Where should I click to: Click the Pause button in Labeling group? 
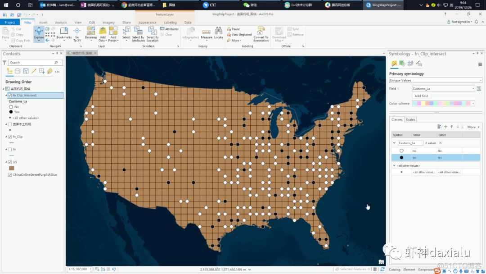point(235,29)
